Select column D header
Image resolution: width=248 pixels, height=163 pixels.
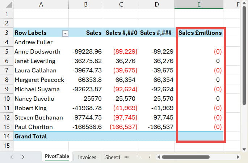[x=157, y=4]
